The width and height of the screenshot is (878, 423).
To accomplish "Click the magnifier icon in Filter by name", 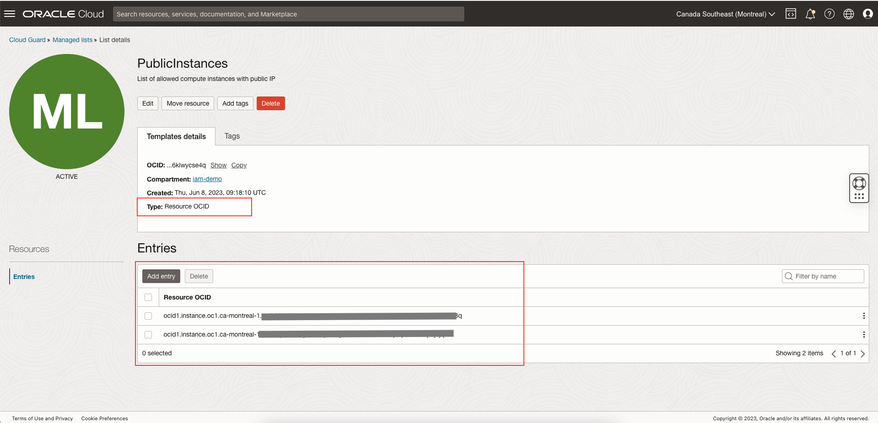I will [789, 276].
